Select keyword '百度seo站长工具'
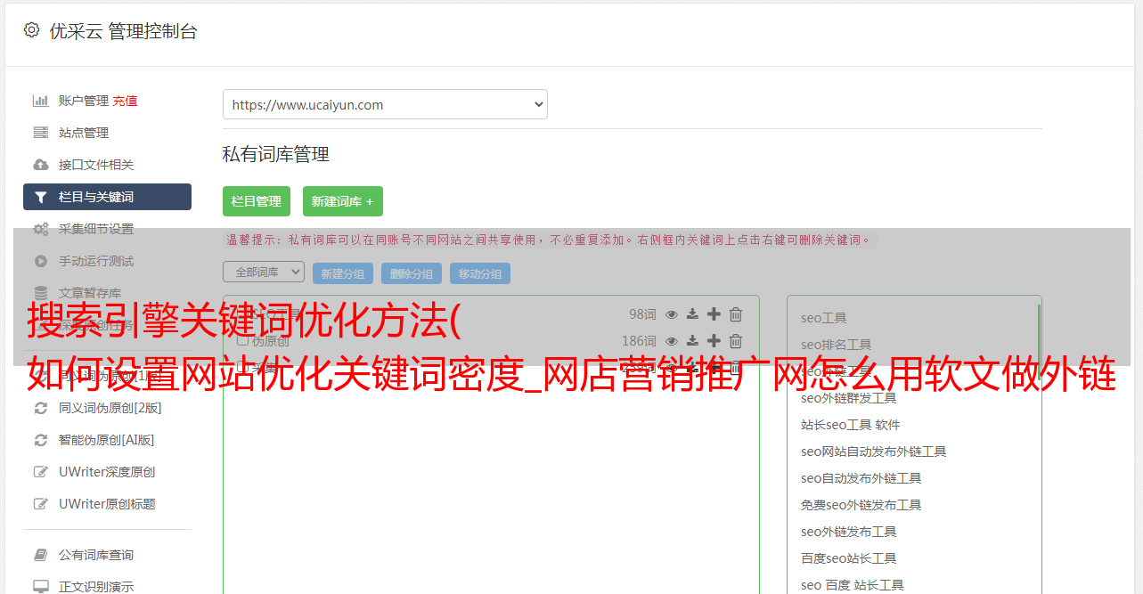 coord(849,558)
